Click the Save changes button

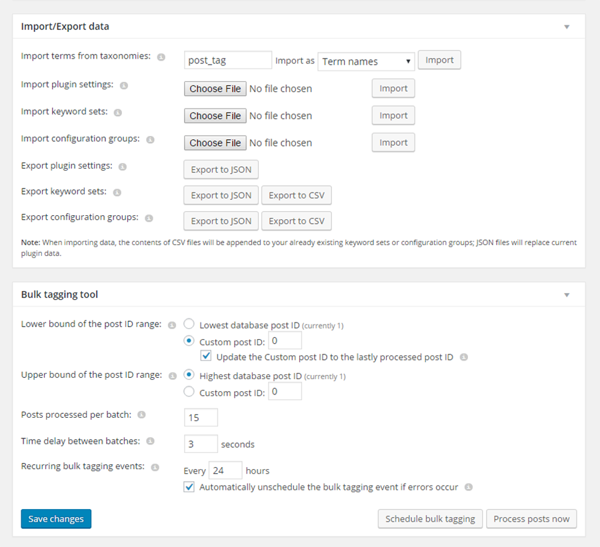tap(56, 518)
